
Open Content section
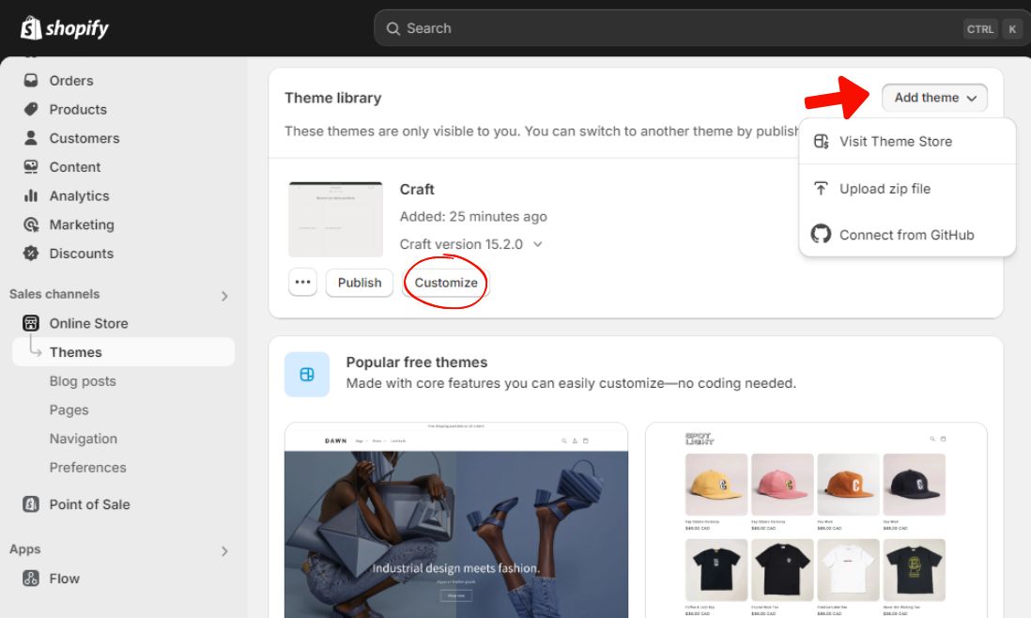click(x=75, y=167)
